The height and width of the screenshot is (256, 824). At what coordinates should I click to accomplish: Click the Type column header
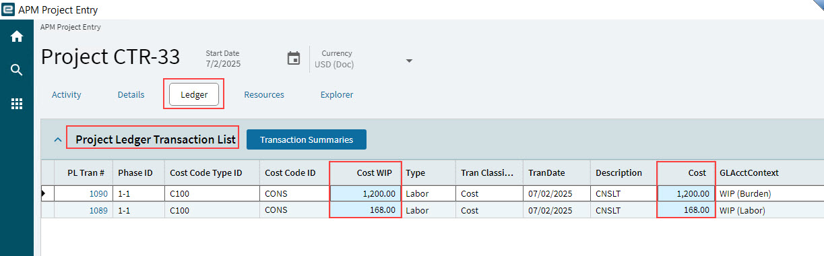point(428,173)
